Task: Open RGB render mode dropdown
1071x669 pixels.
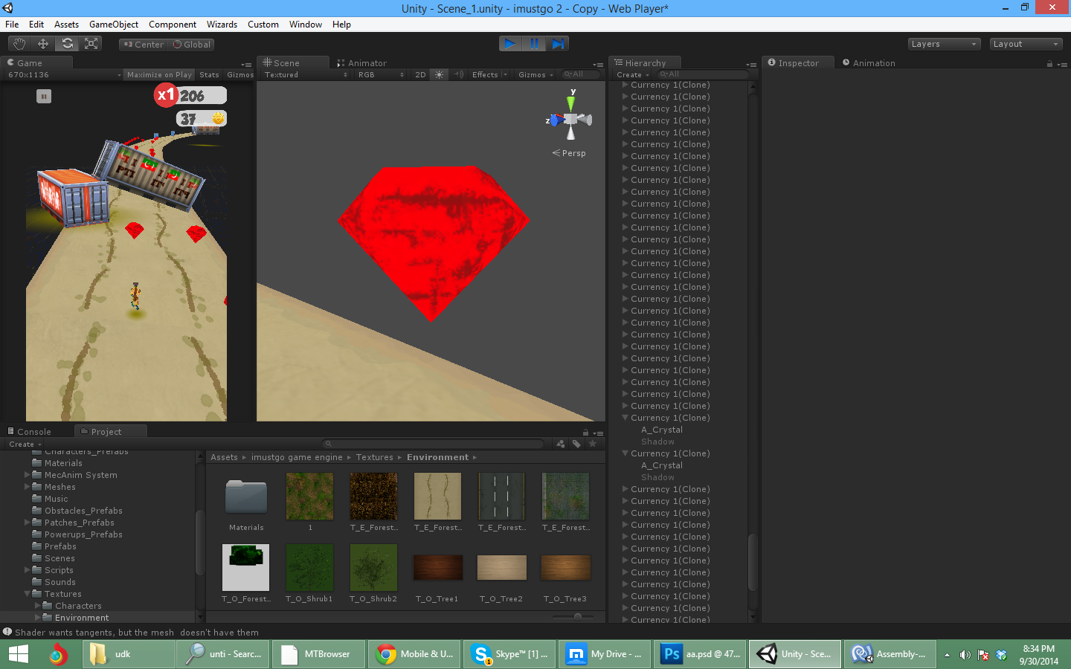Action: (x=381, y=74)
